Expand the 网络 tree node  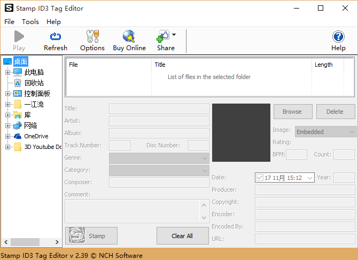coord(7,125)
